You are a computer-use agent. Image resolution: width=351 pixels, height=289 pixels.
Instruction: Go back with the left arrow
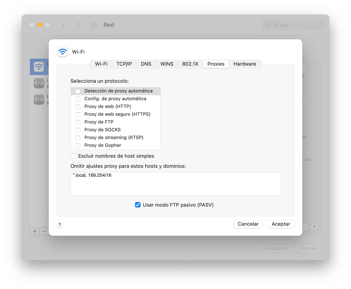click(x=64, y=25)
